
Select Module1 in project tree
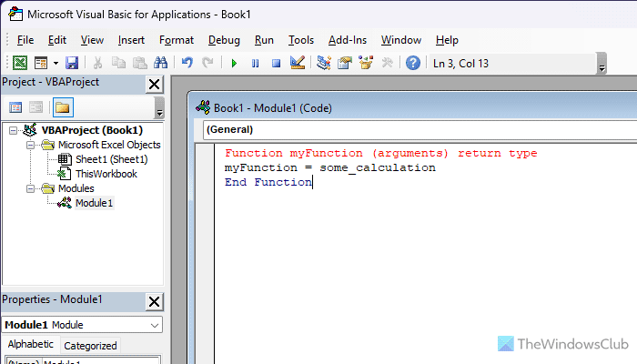[94, 203]
